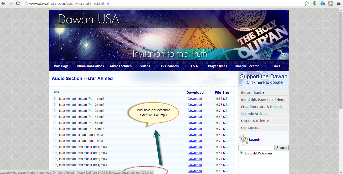Click the Search button
This screenshot has height=174, width=343.
click(x=281, y=148)
